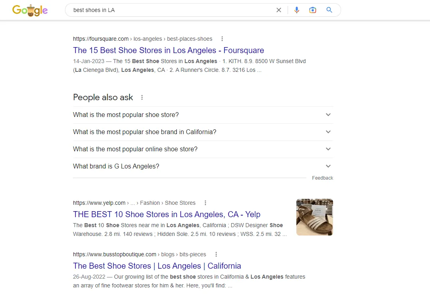Click the Google doodle logo

tap(30, 10)
